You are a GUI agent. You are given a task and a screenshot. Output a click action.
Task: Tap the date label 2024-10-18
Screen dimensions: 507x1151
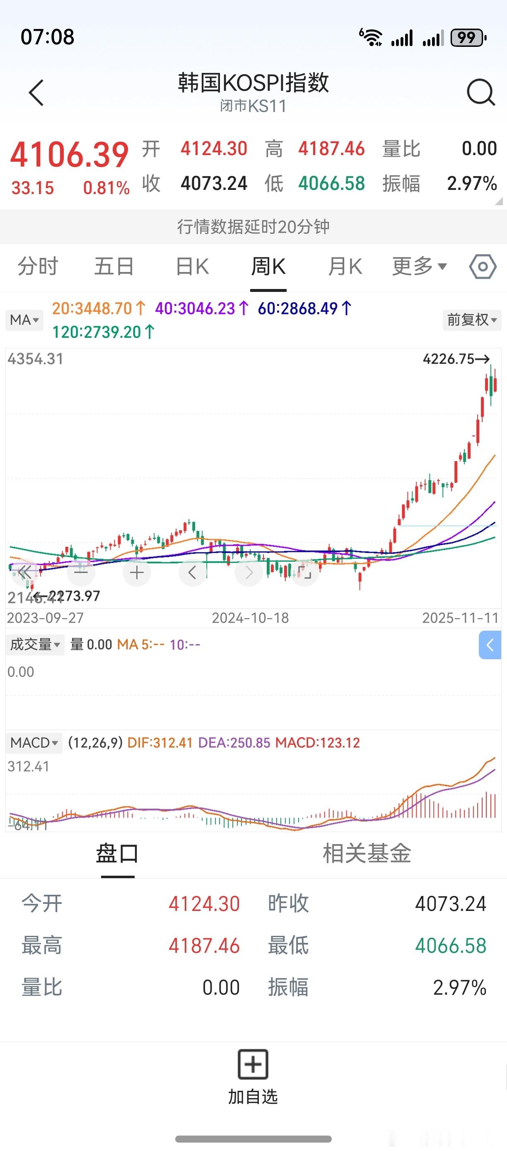[250, 618]
